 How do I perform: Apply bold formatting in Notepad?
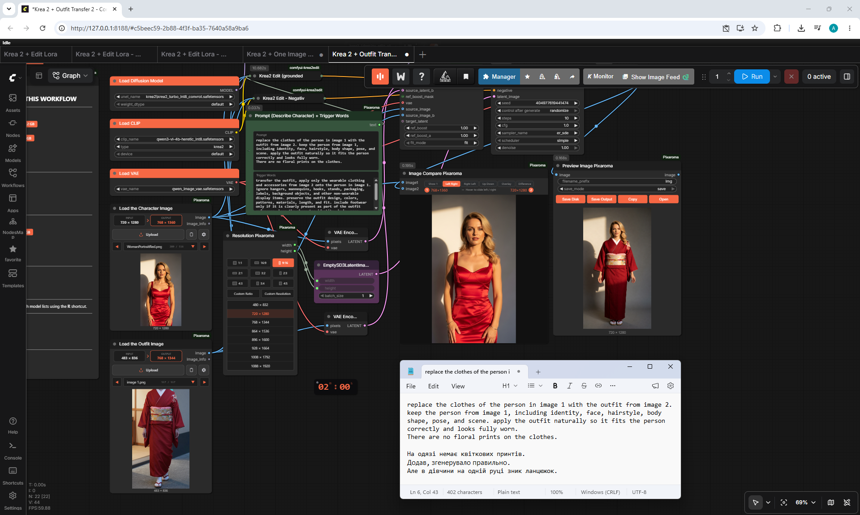(555, 386)
